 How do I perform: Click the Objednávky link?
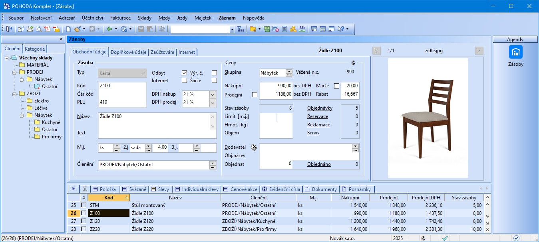click(320, 108)
